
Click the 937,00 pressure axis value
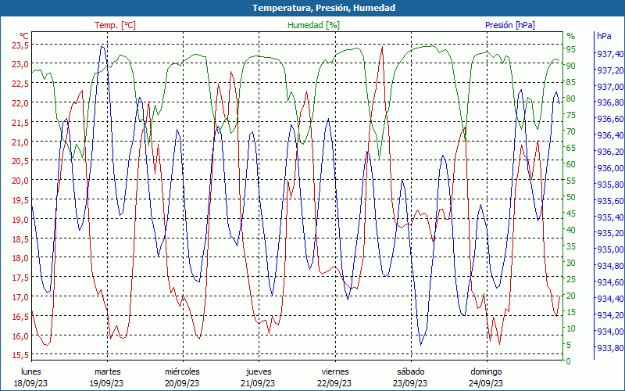tap(610, 87)
